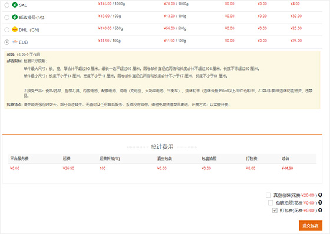Click the EUB fee value ¥25.00
330x234 pixels.
point(296,41)
